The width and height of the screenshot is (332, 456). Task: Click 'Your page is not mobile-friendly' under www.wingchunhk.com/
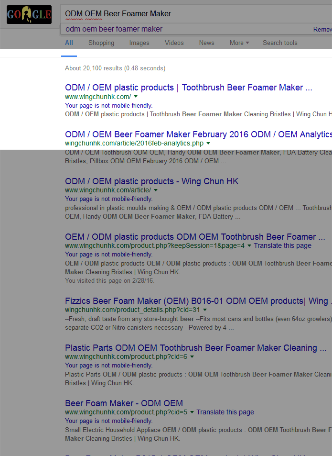pyautogui.click(x=108, y=106)
